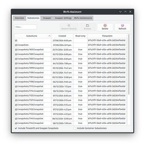Close the Btrfs Assistant window
The height and width of the screenshot is (146, 145).
coord(130,12)
